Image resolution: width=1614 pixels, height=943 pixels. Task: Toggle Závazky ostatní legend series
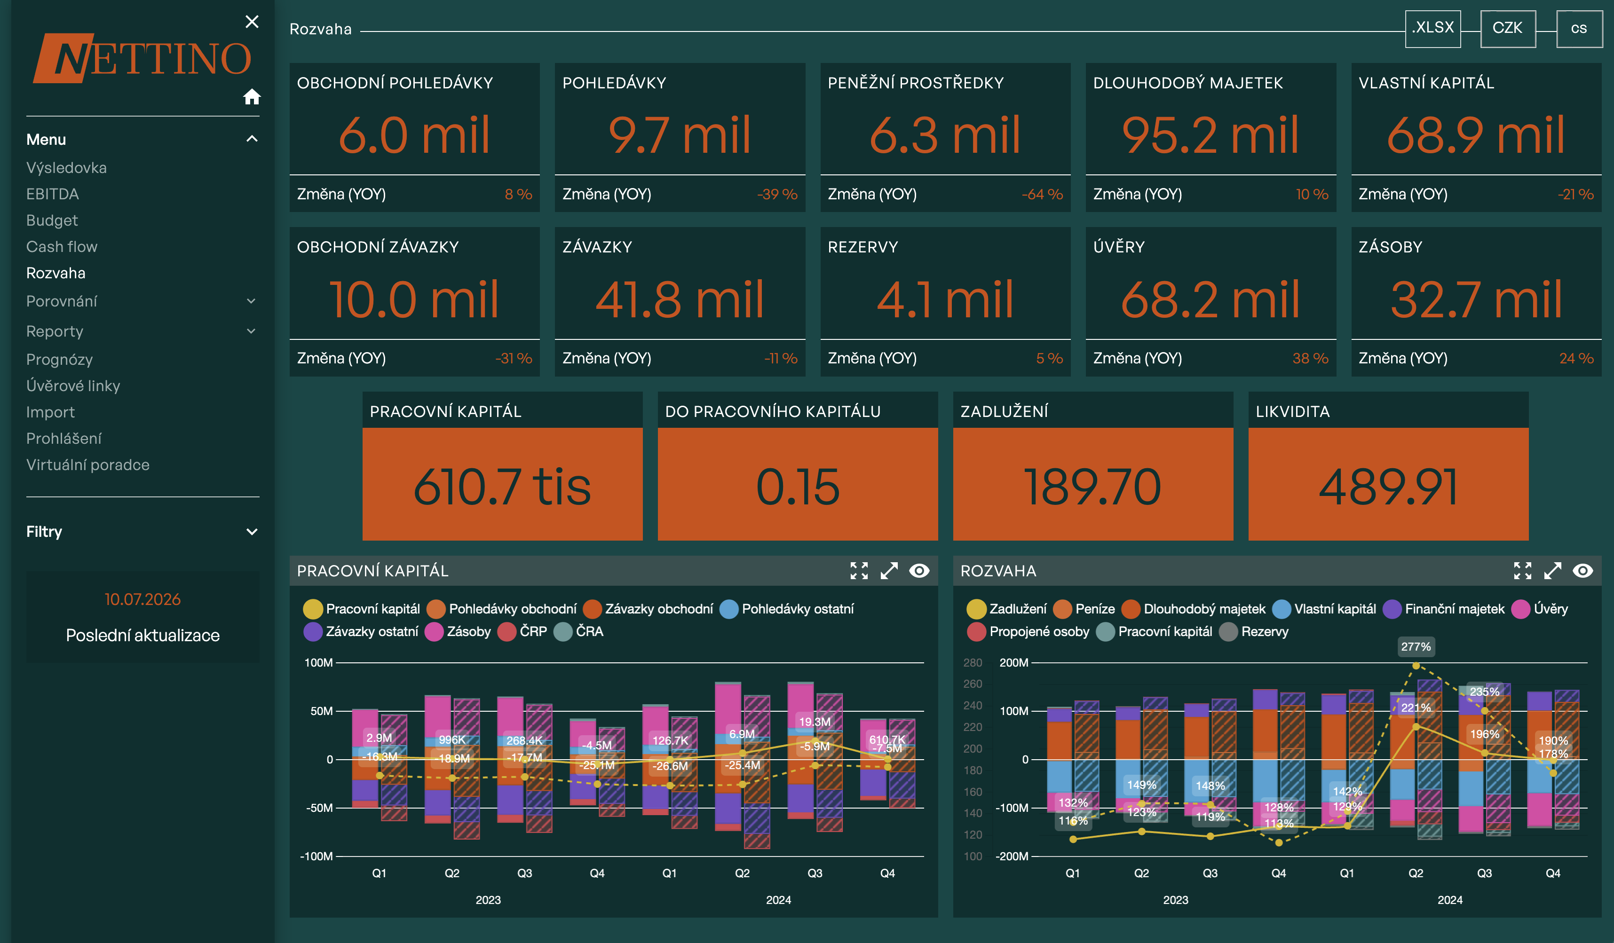click(x=361, y=631)
